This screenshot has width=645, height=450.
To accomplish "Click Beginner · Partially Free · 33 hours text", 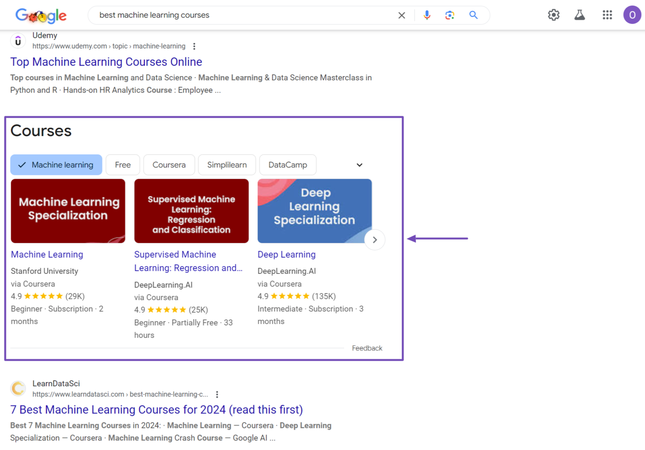I will 183,329.
